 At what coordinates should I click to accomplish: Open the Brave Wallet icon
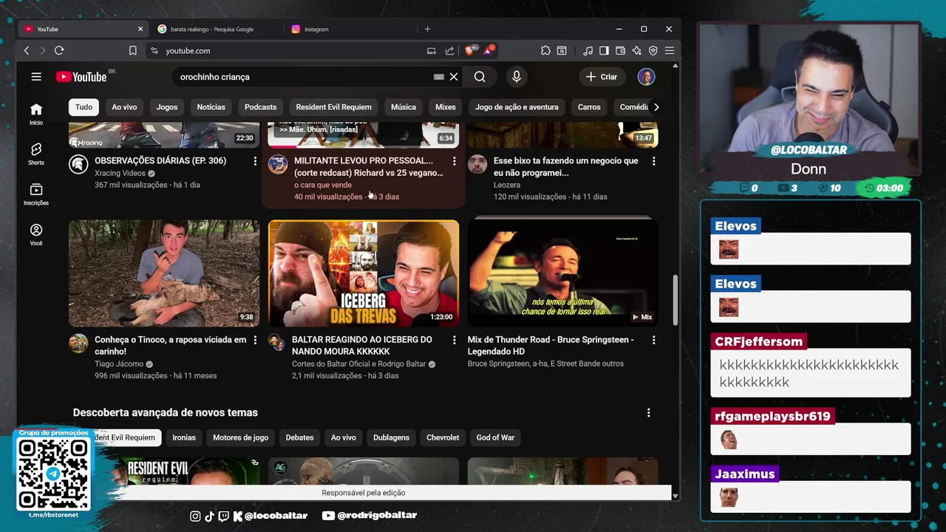620,50
